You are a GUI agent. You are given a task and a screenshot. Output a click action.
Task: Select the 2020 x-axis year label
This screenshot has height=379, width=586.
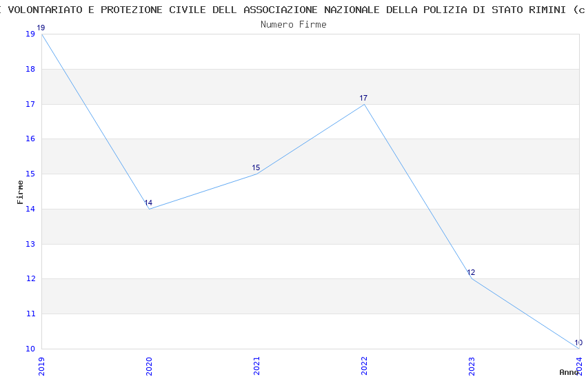[149, 365]
